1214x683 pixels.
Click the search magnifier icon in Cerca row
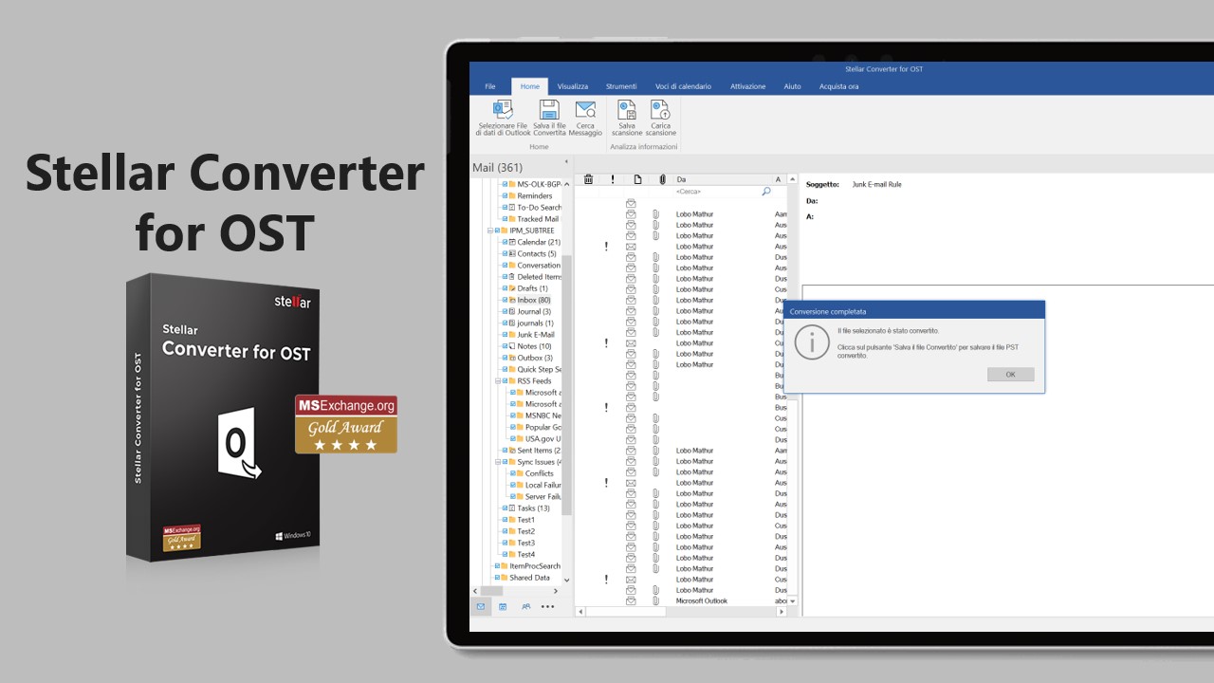(766, 192)
